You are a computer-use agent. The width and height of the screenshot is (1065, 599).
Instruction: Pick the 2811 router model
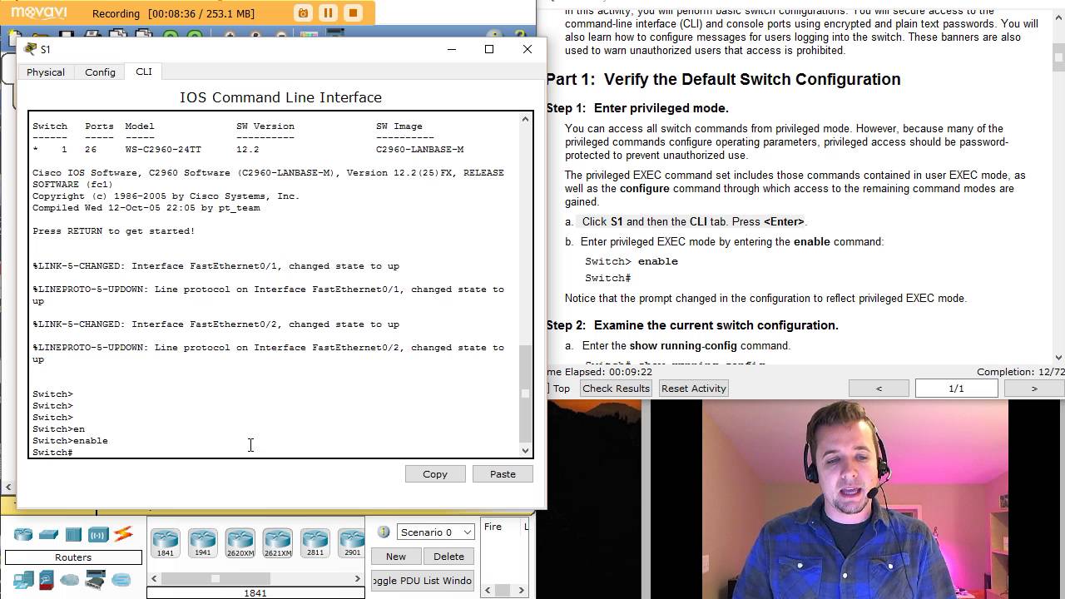point(315,543)
